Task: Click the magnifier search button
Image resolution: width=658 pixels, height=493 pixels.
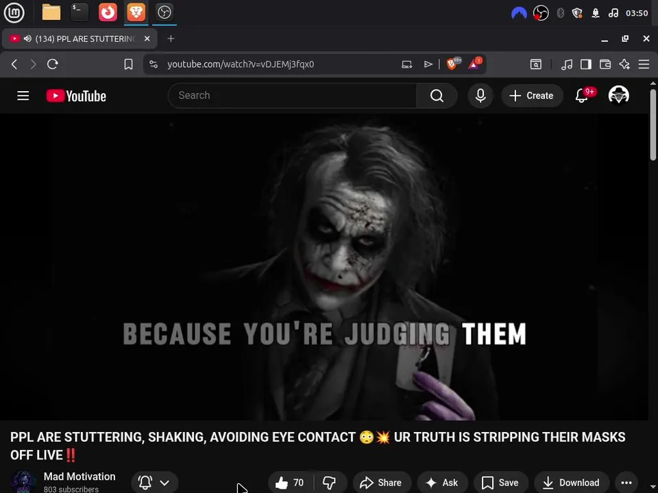Action: (437, 96)
